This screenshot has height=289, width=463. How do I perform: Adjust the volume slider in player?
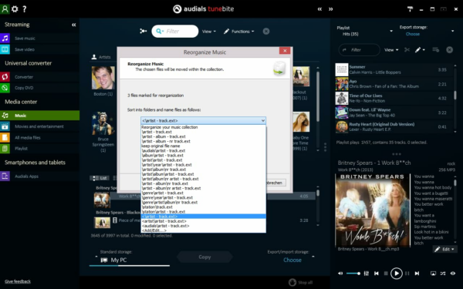pyautogui.click(x=353, y=274)
